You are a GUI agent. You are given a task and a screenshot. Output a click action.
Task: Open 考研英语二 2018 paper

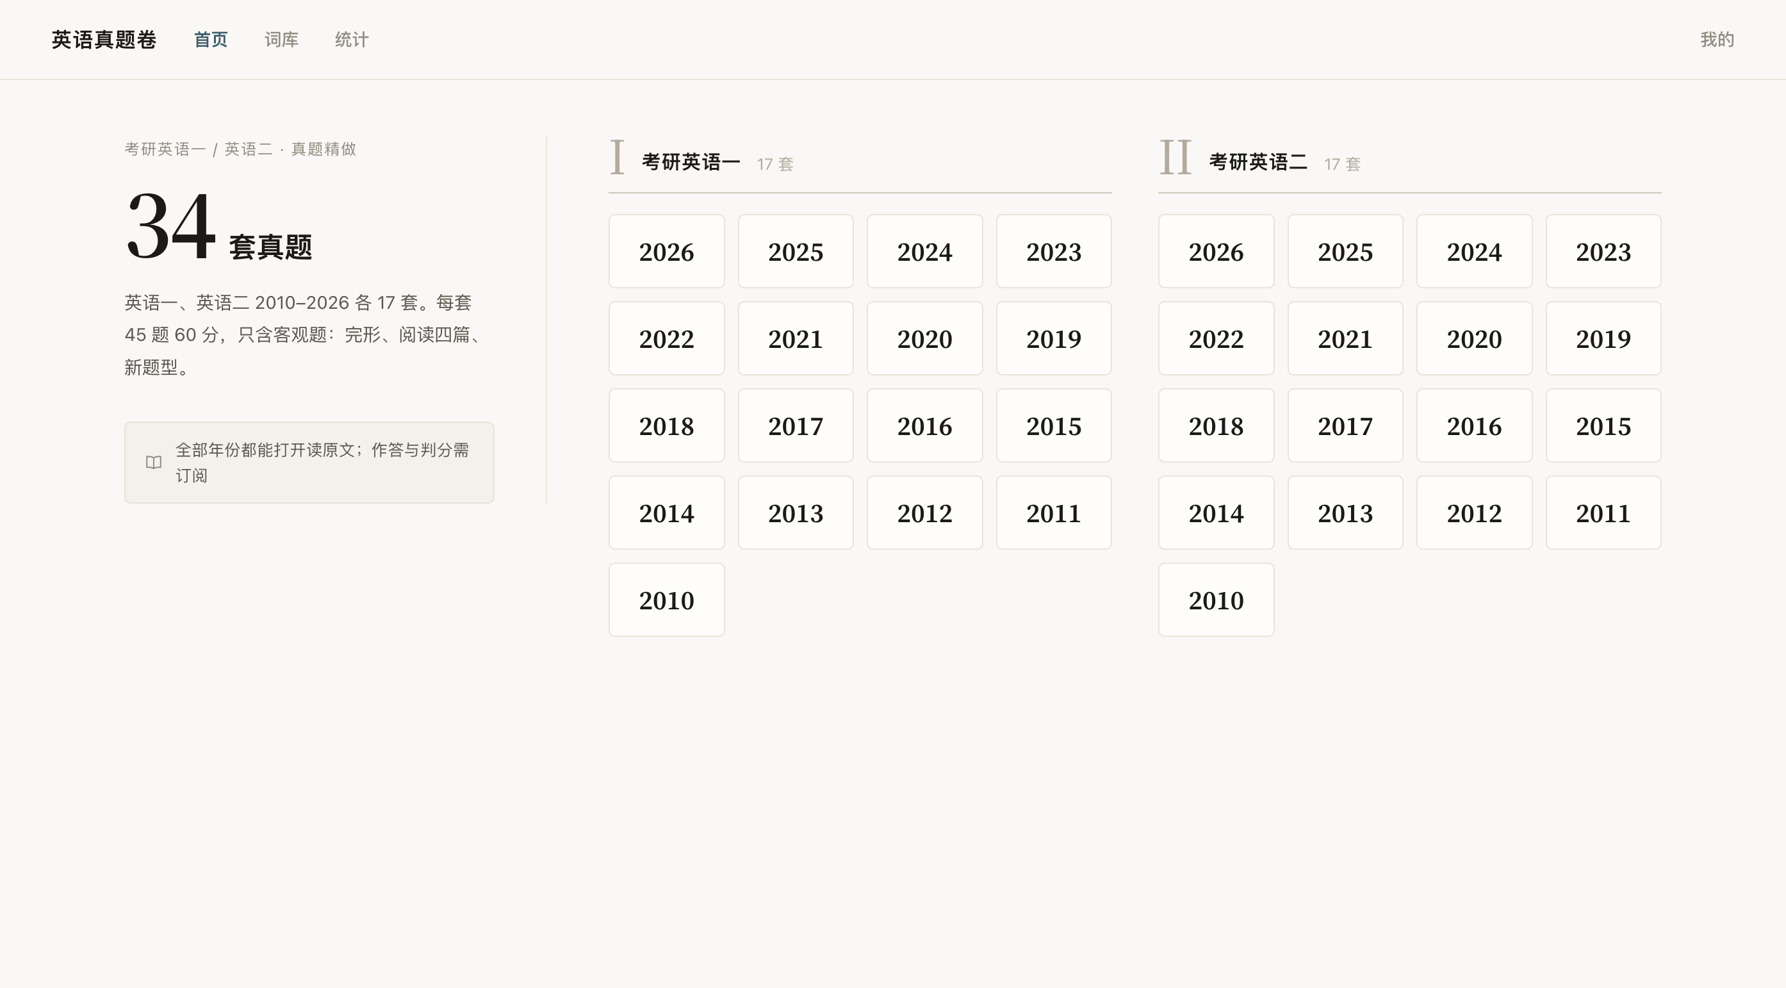tap(1216, 425)
